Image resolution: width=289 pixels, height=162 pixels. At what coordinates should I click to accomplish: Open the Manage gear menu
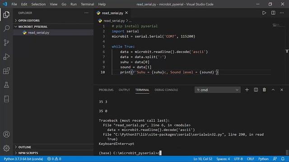6,148
